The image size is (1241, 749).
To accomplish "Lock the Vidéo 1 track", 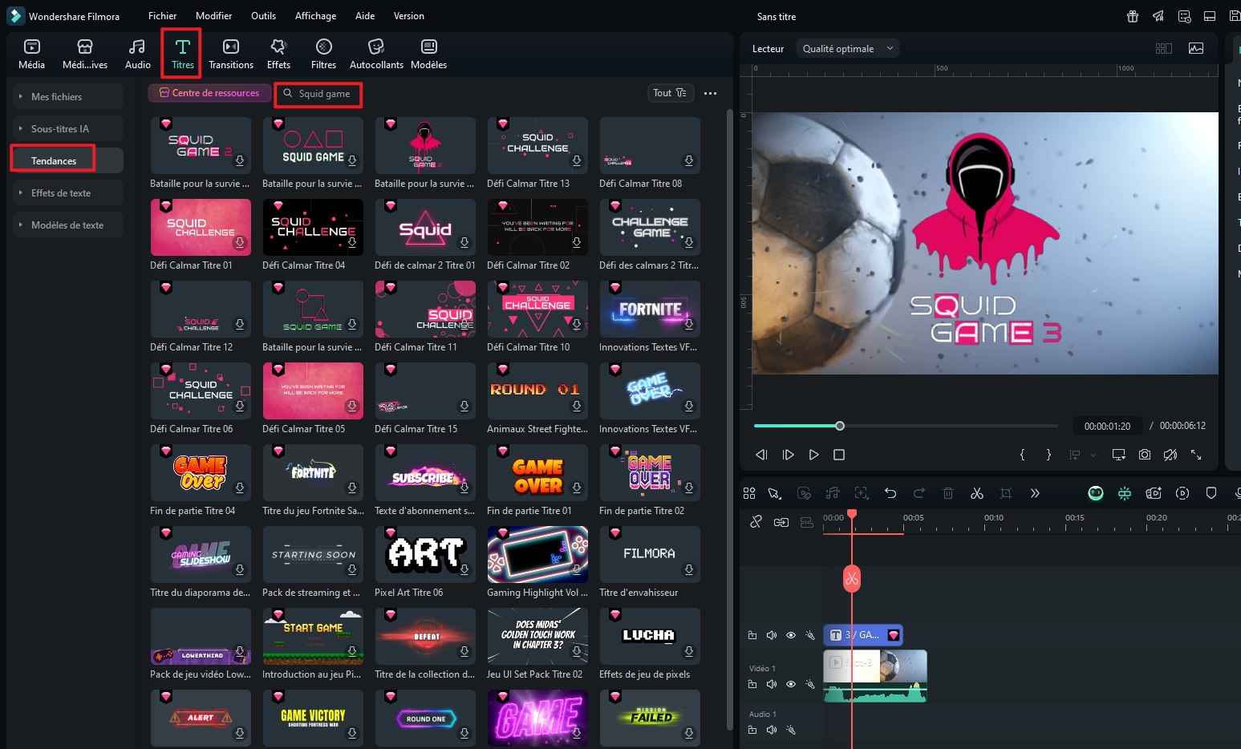I will pyautogui.click(x=752, y=684).
